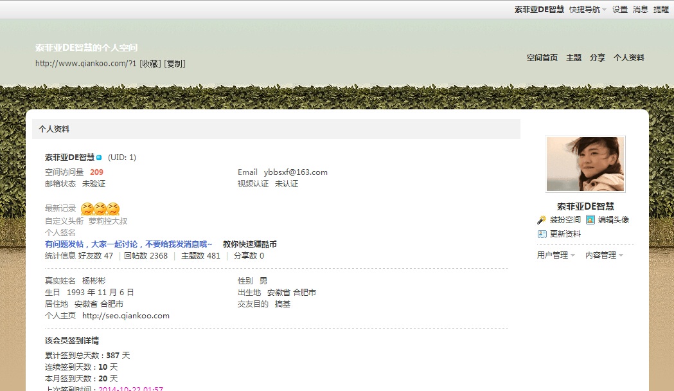Expand the 内容管理 dropdown
This screenshot has height=391, width=674.
[x=604, y=255]
